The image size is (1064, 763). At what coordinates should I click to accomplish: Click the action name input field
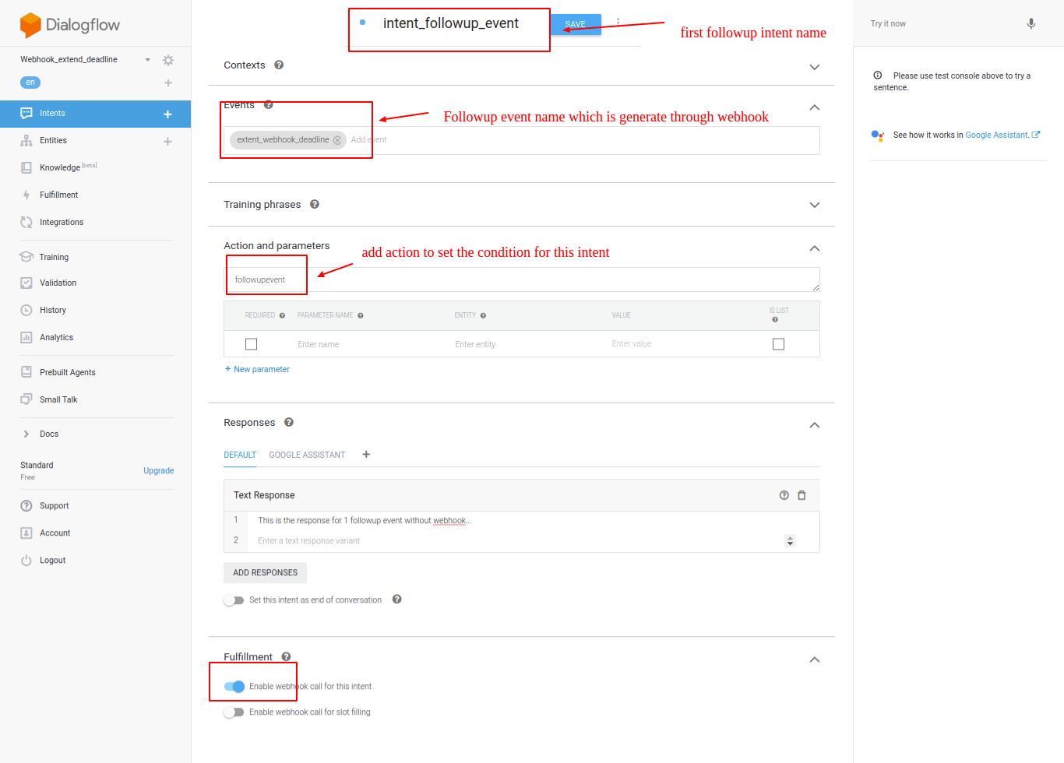pyautogui.click(x=522, y=280)
